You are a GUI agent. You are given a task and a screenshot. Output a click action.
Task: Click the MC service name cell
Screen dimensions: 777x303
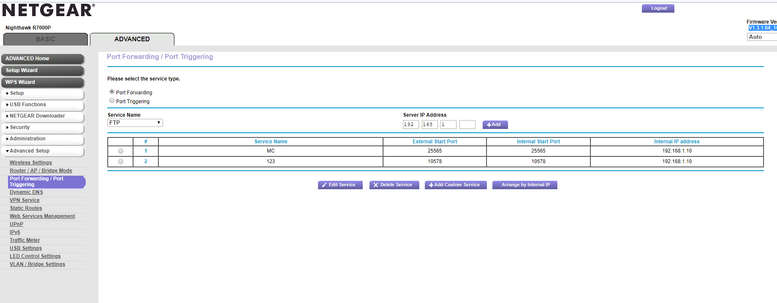(x=271, y=151)
